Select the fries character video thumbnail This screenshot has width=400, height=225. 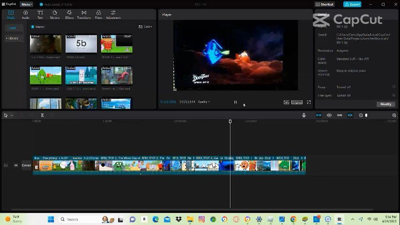coord(117,44)
